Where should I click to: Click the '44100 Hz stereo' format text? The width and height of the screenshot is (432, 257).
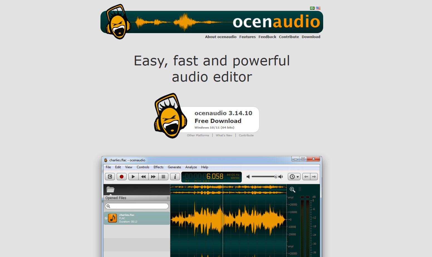(x=233, y=176)
